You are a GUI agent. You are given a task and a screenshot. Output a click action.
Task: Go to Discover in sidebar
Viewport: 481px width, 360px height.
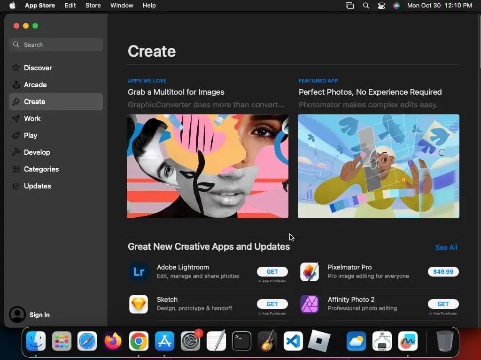click(x=56, y=68)
